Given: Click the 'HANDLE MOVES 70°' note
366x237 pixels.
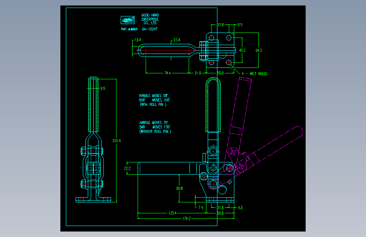Looking at the screenshot, I should click(x=154, y=122).
